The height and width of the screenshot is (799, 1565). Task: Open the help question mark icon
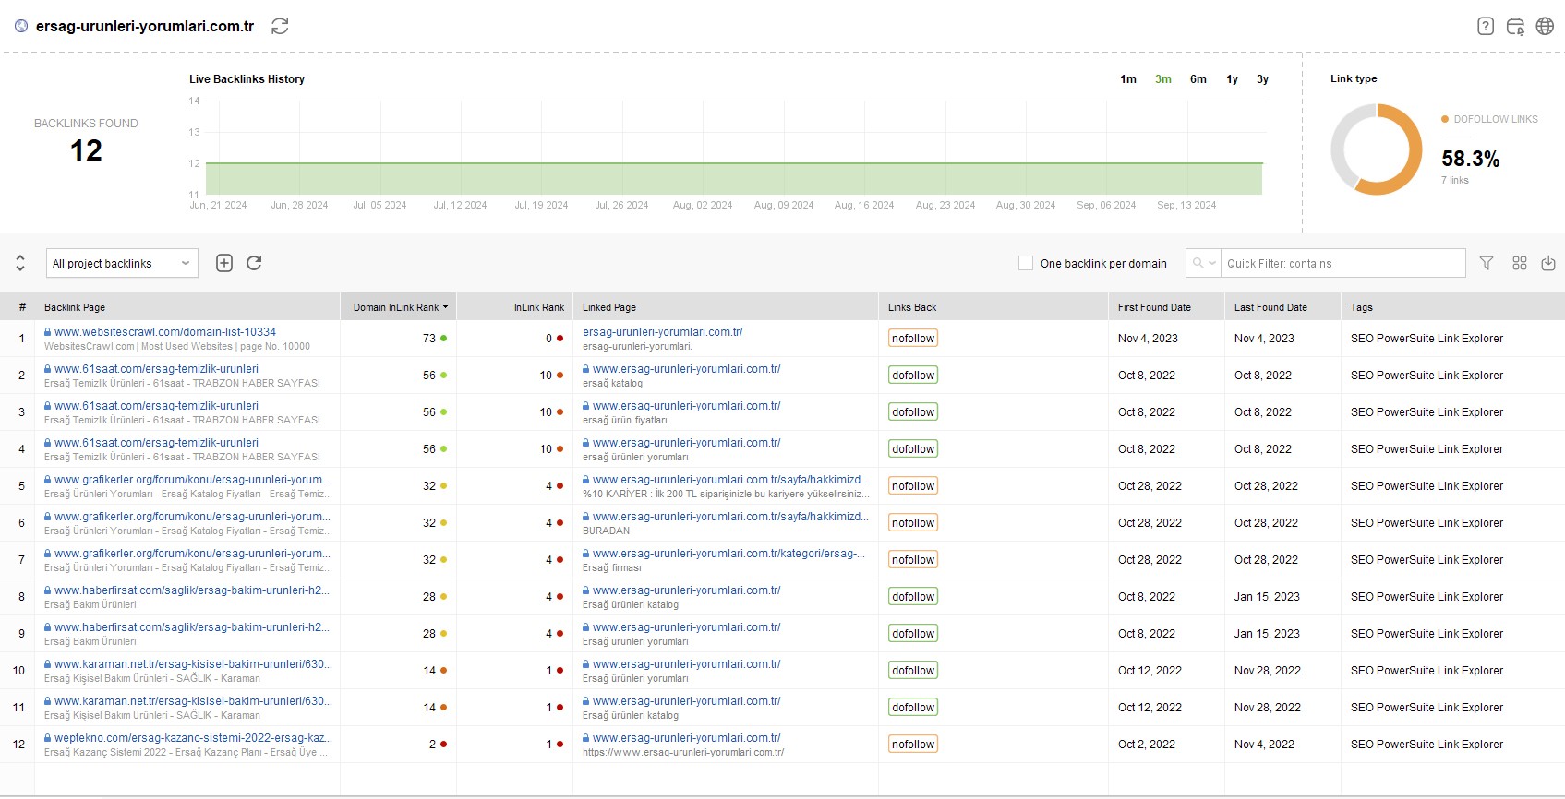pyautogui.click(x=1486, y=26)
